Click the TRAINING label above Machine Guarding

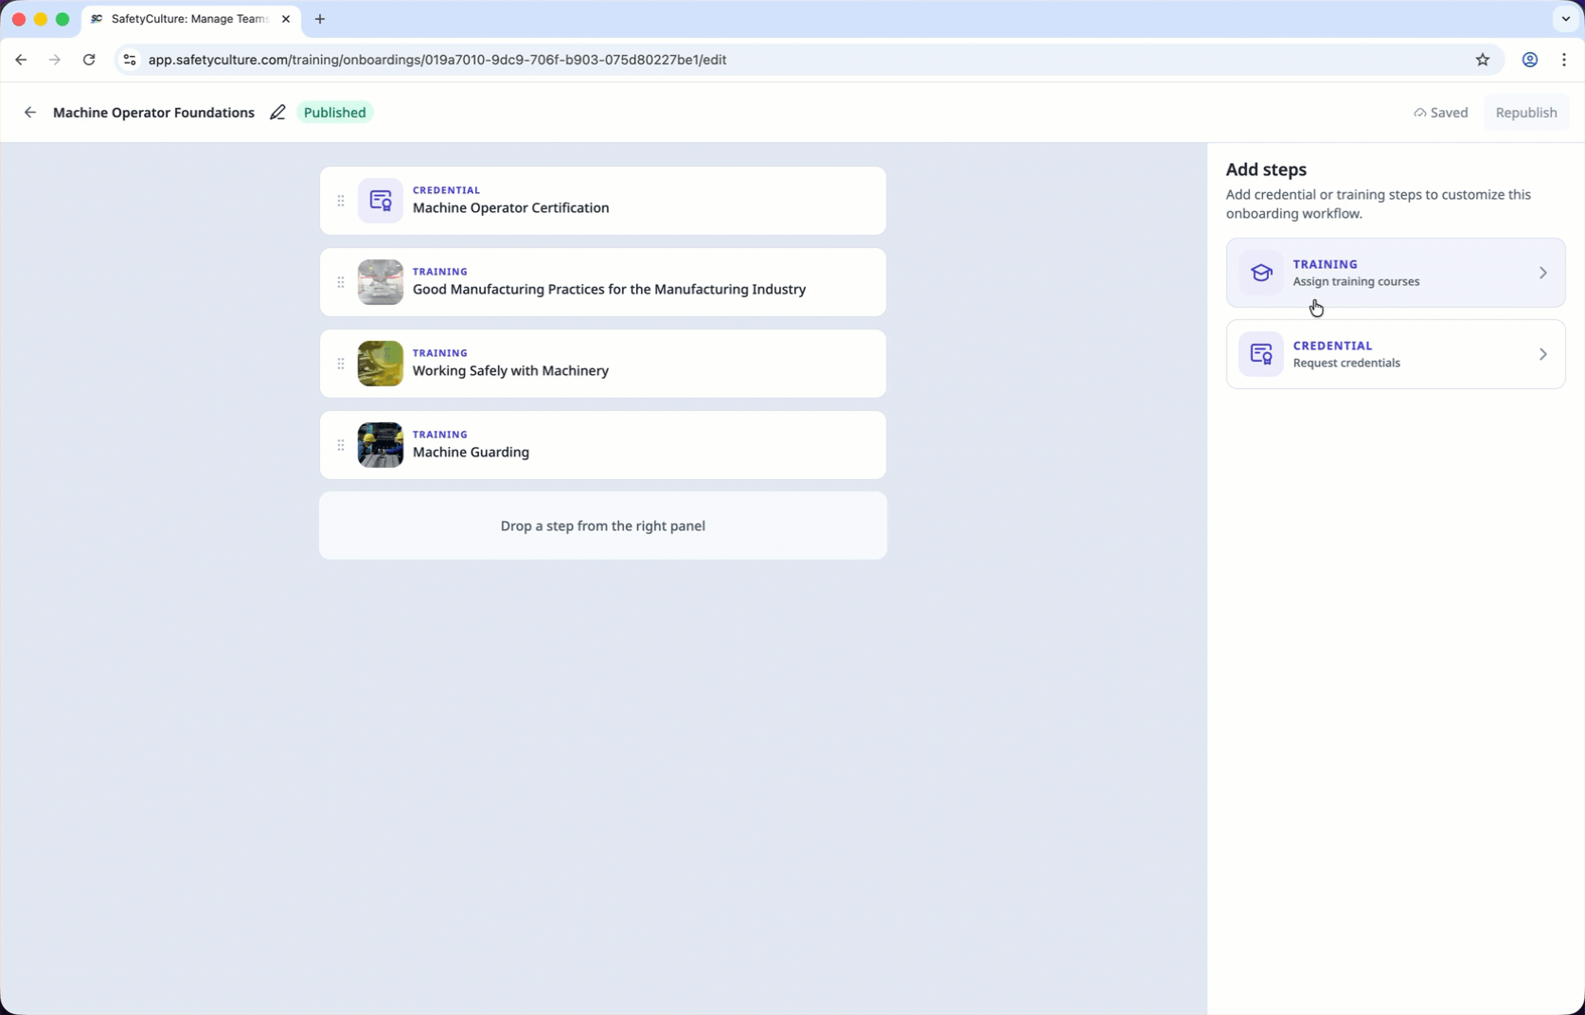[x=440, y=435]
